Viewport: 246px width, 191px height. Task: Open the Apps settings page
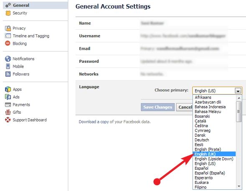click(17, 89)
